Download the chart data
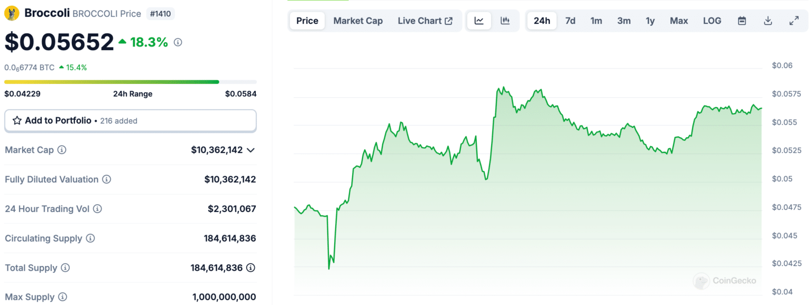Viewport: 812px width, 305px height. point(768,21)
